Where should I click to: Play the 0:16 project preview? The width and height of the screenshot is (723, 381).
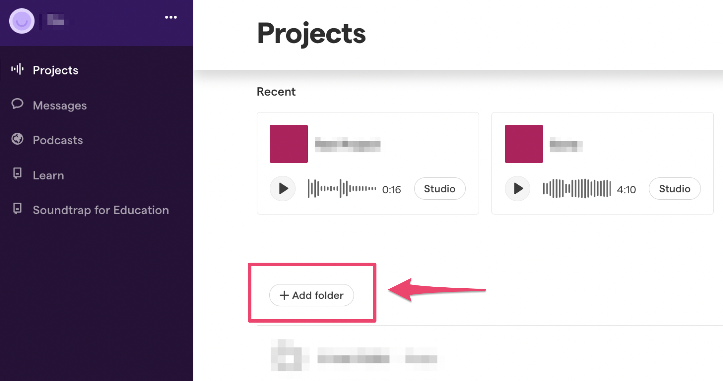(282, 189)
